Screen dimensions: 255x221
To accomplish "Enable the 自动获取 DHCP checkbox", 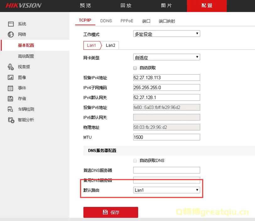I will (x=135, y=68).
